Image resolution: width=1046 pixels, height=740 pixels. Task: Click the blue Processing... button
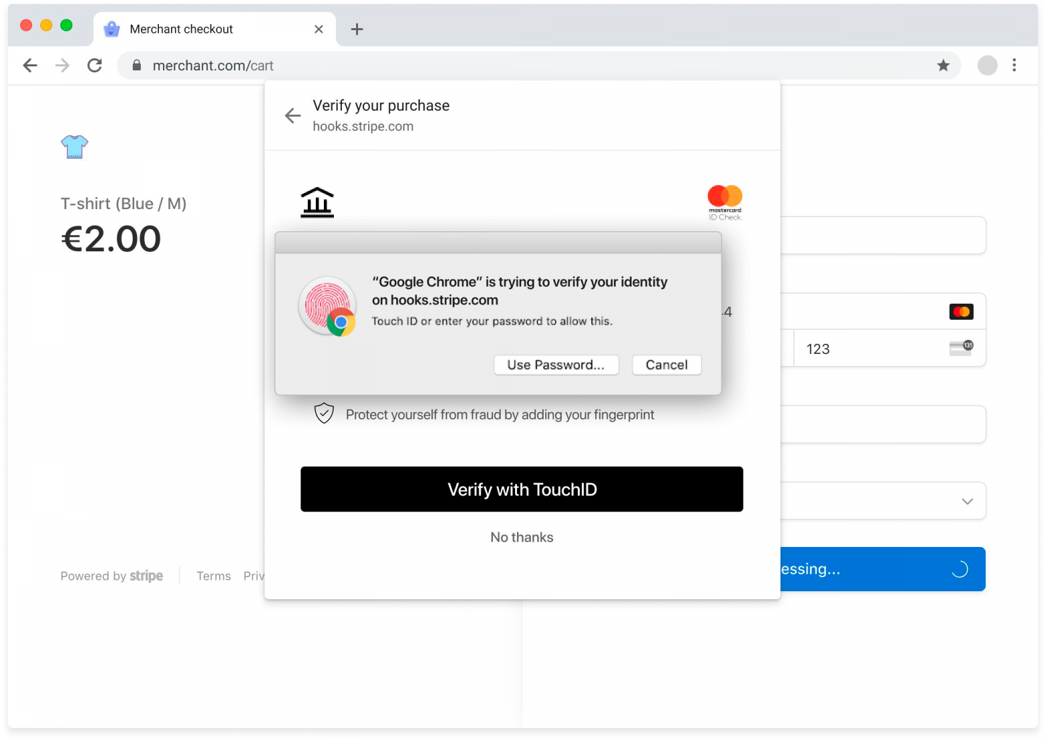pyautogui.click(x=882, y=569)
